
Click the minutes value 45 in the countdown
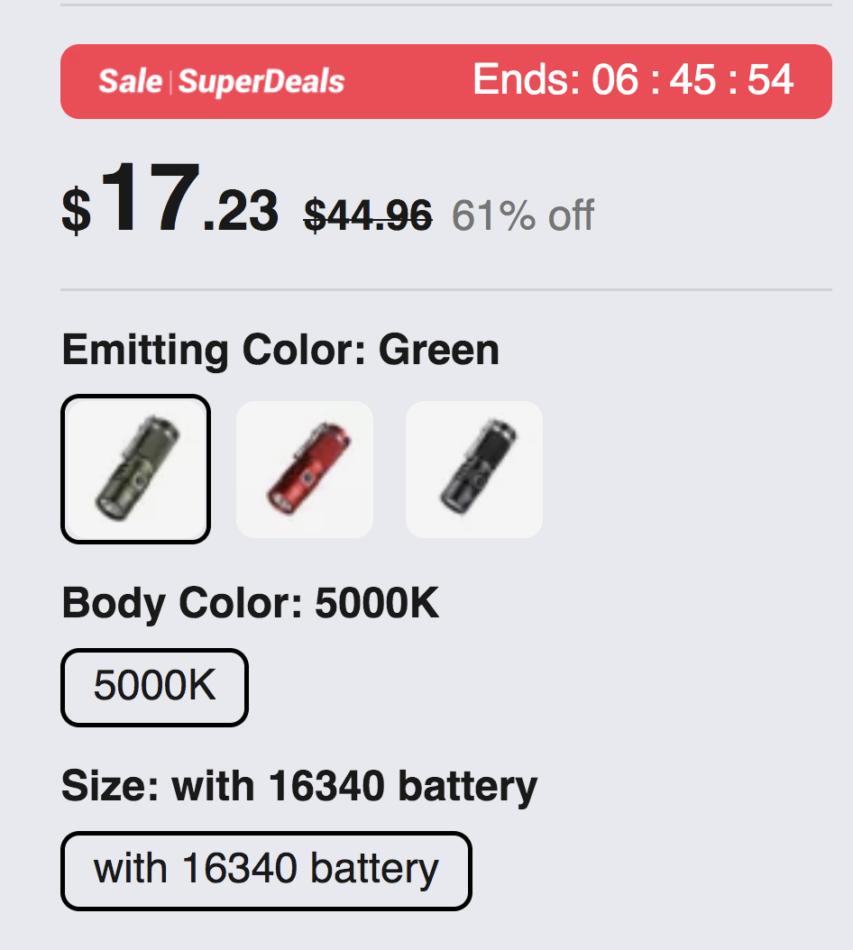[692, 79]
